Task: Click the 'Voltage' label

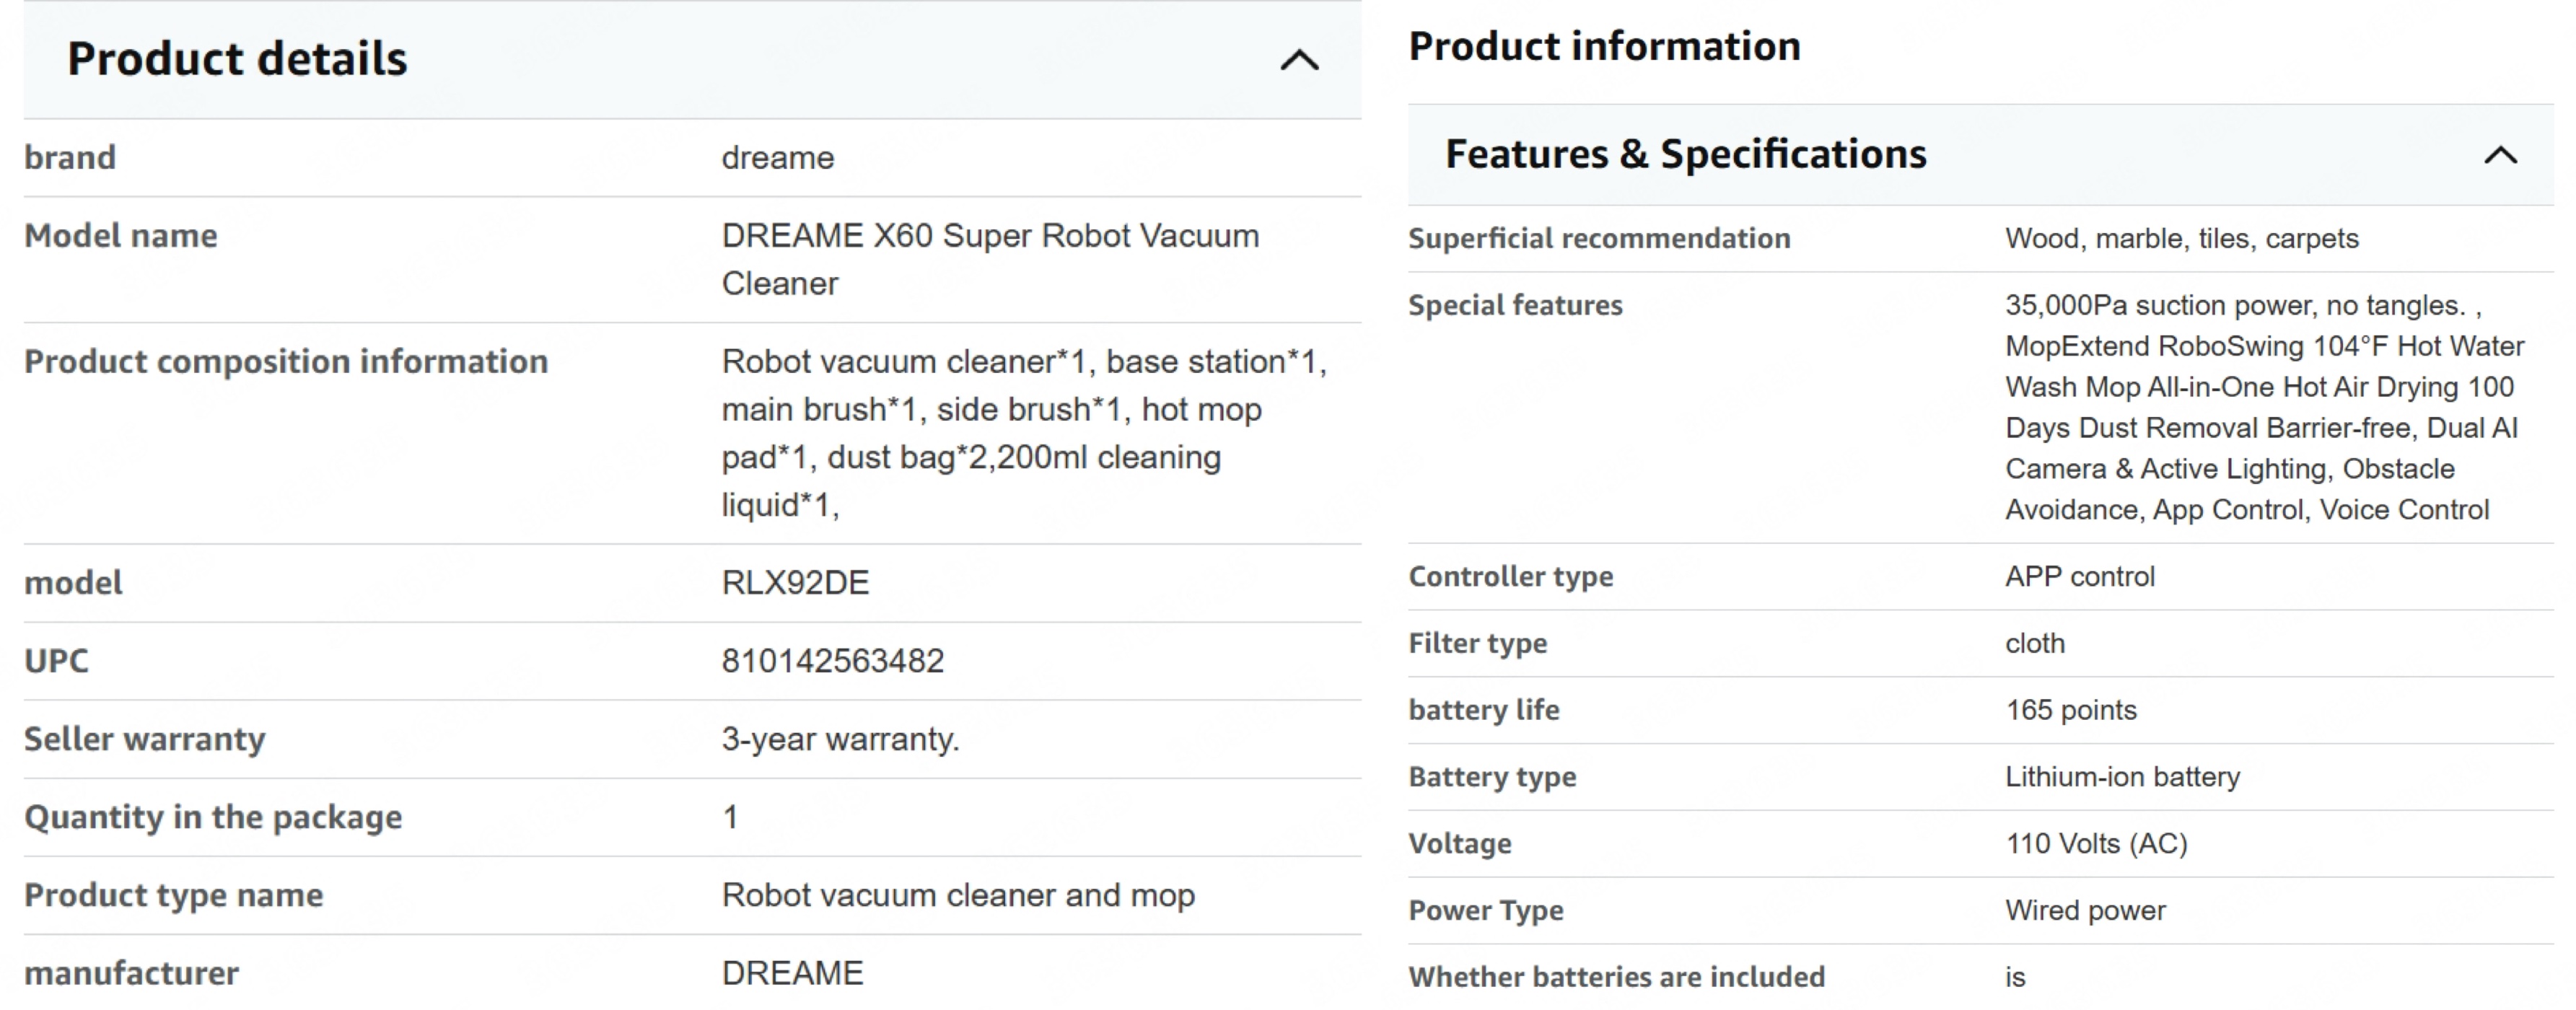Action: pyautogui.click(x=1460, y=844)
